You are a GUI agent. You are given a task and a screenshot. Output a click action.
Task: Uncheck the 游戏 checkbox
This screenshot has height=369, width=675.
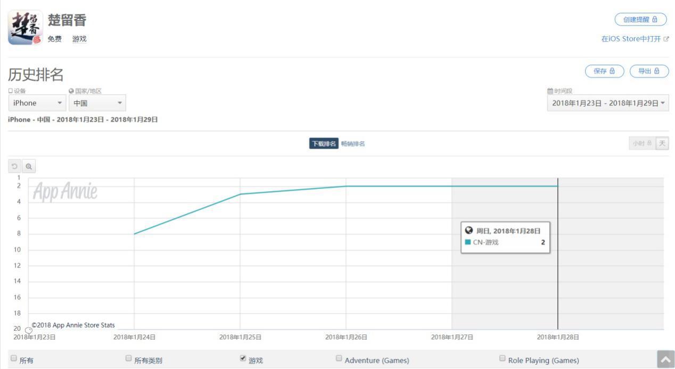[243, 358]
